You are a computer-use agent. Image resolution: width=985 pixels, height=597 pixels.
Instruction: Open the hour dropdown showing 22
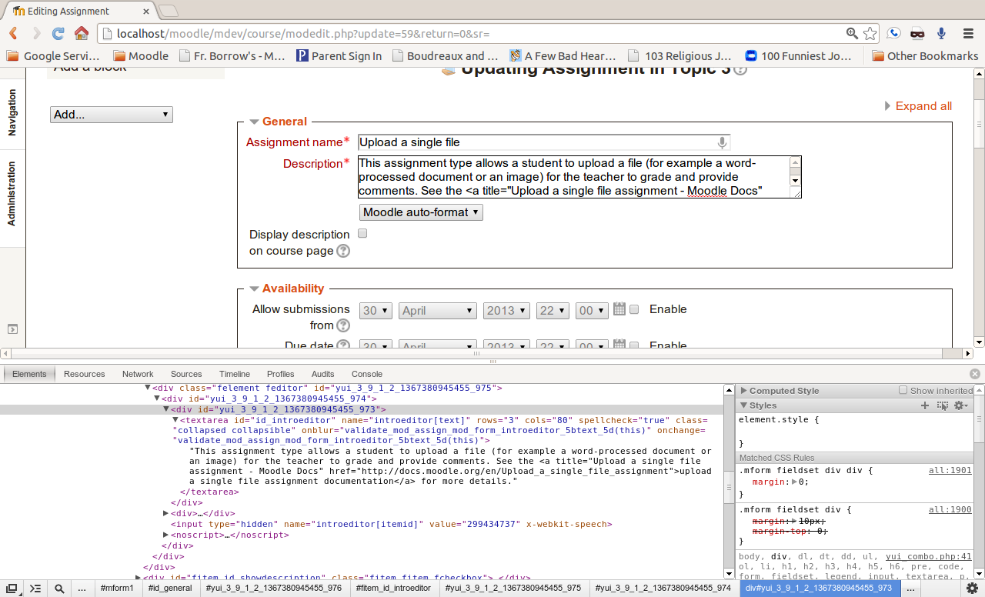click(x=553, y=311)
